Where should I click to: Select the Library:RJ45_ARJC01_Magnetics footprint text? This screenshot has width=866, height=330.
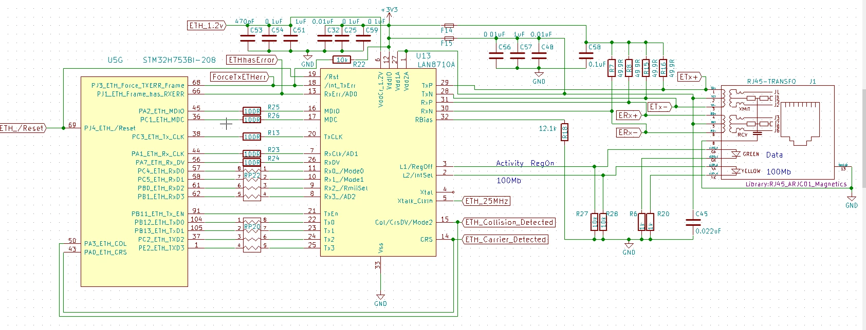796,184
